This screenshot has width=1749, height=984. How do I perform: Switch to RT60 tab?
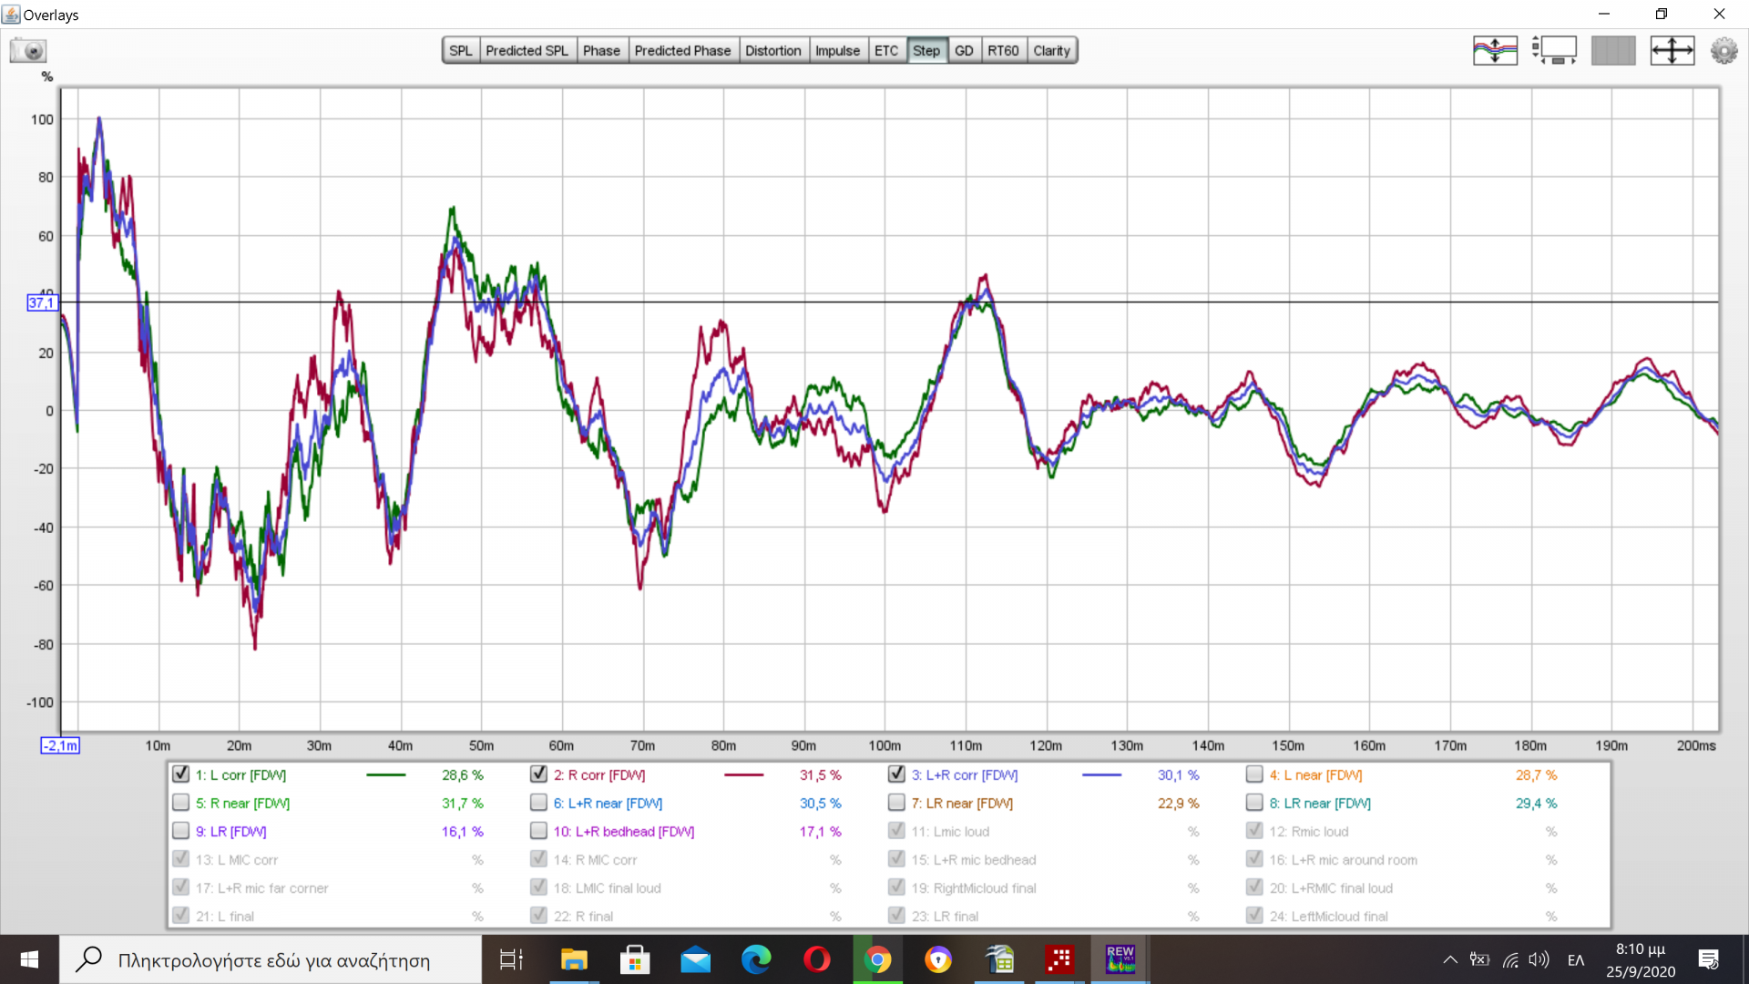click(x=1003, y=50)
